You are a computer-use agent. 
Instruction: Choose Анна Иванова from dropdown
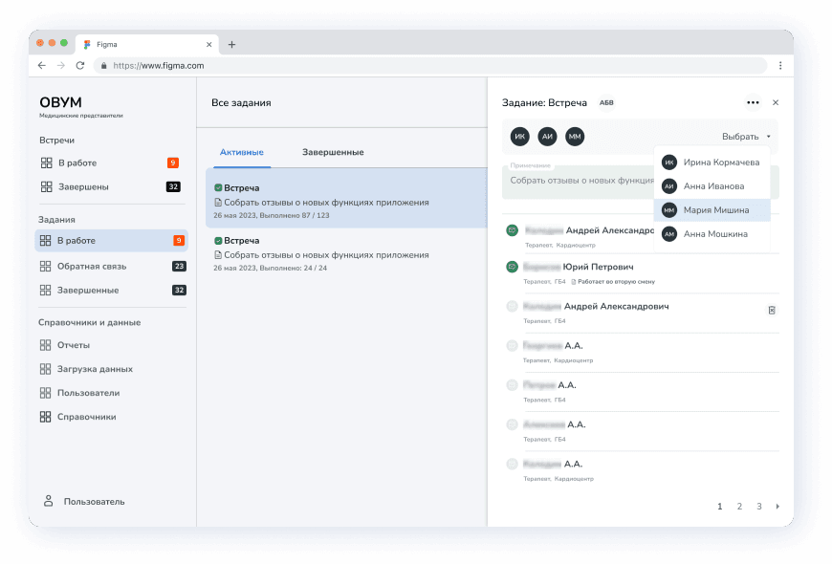[712, 186]
